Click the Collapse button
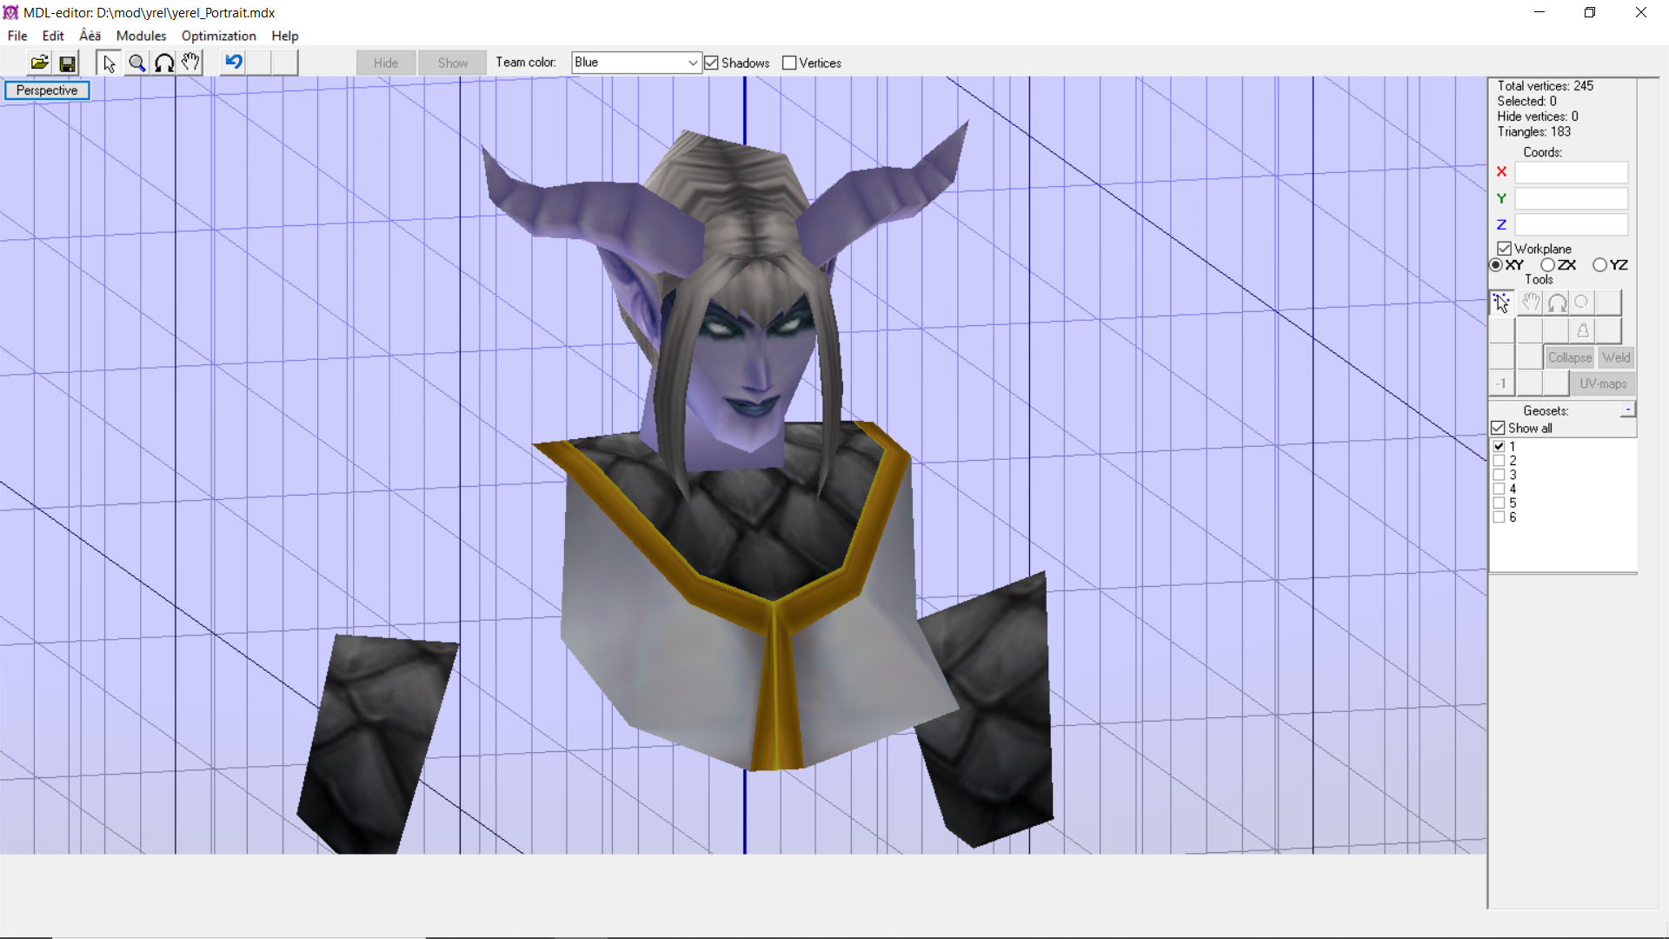The image size is (1669, 939). 1569,357
